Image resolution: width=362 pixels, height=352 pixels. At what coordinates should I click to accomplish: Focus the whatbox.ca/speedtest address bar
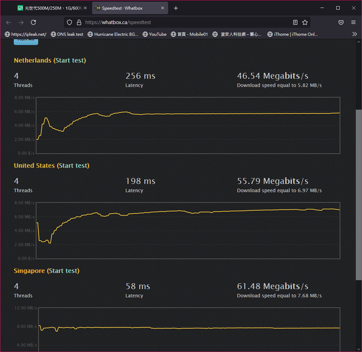click(186, 23)
